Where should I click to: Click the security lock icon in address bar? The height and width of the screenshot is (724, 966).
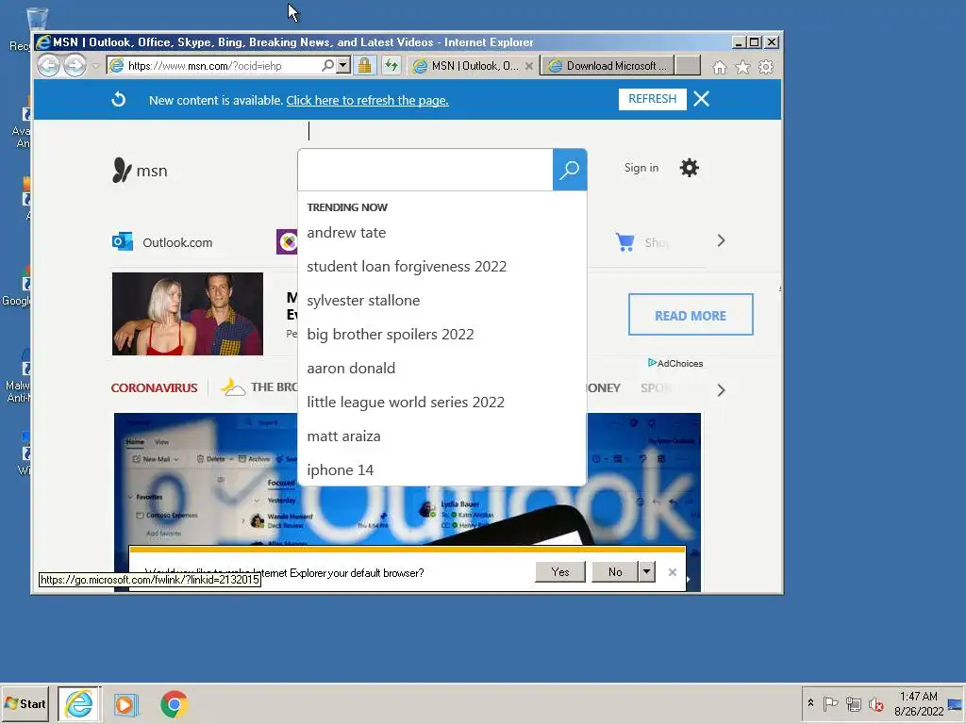[365, 65]
